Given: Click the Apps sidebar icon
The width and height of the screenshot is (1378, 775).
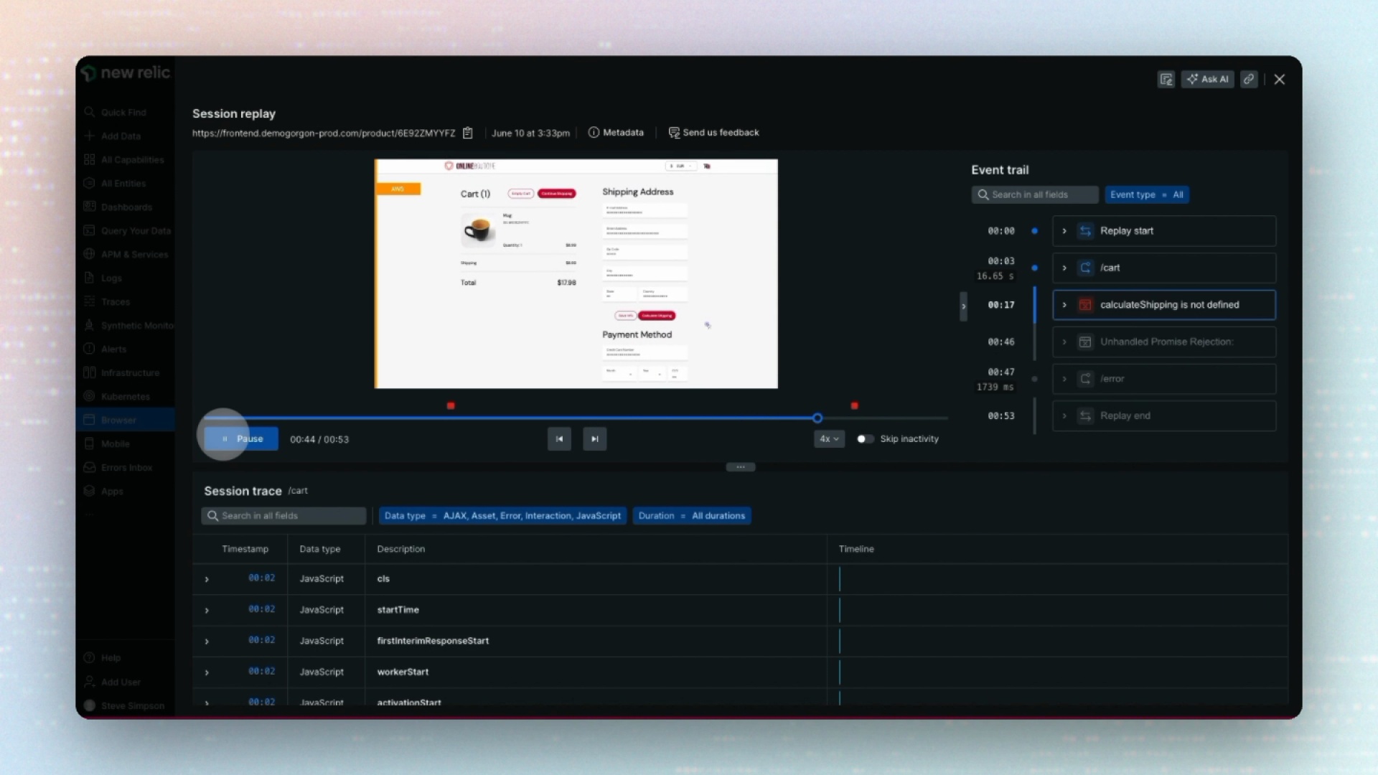Looking at the screenshot, I should [89, 492].
